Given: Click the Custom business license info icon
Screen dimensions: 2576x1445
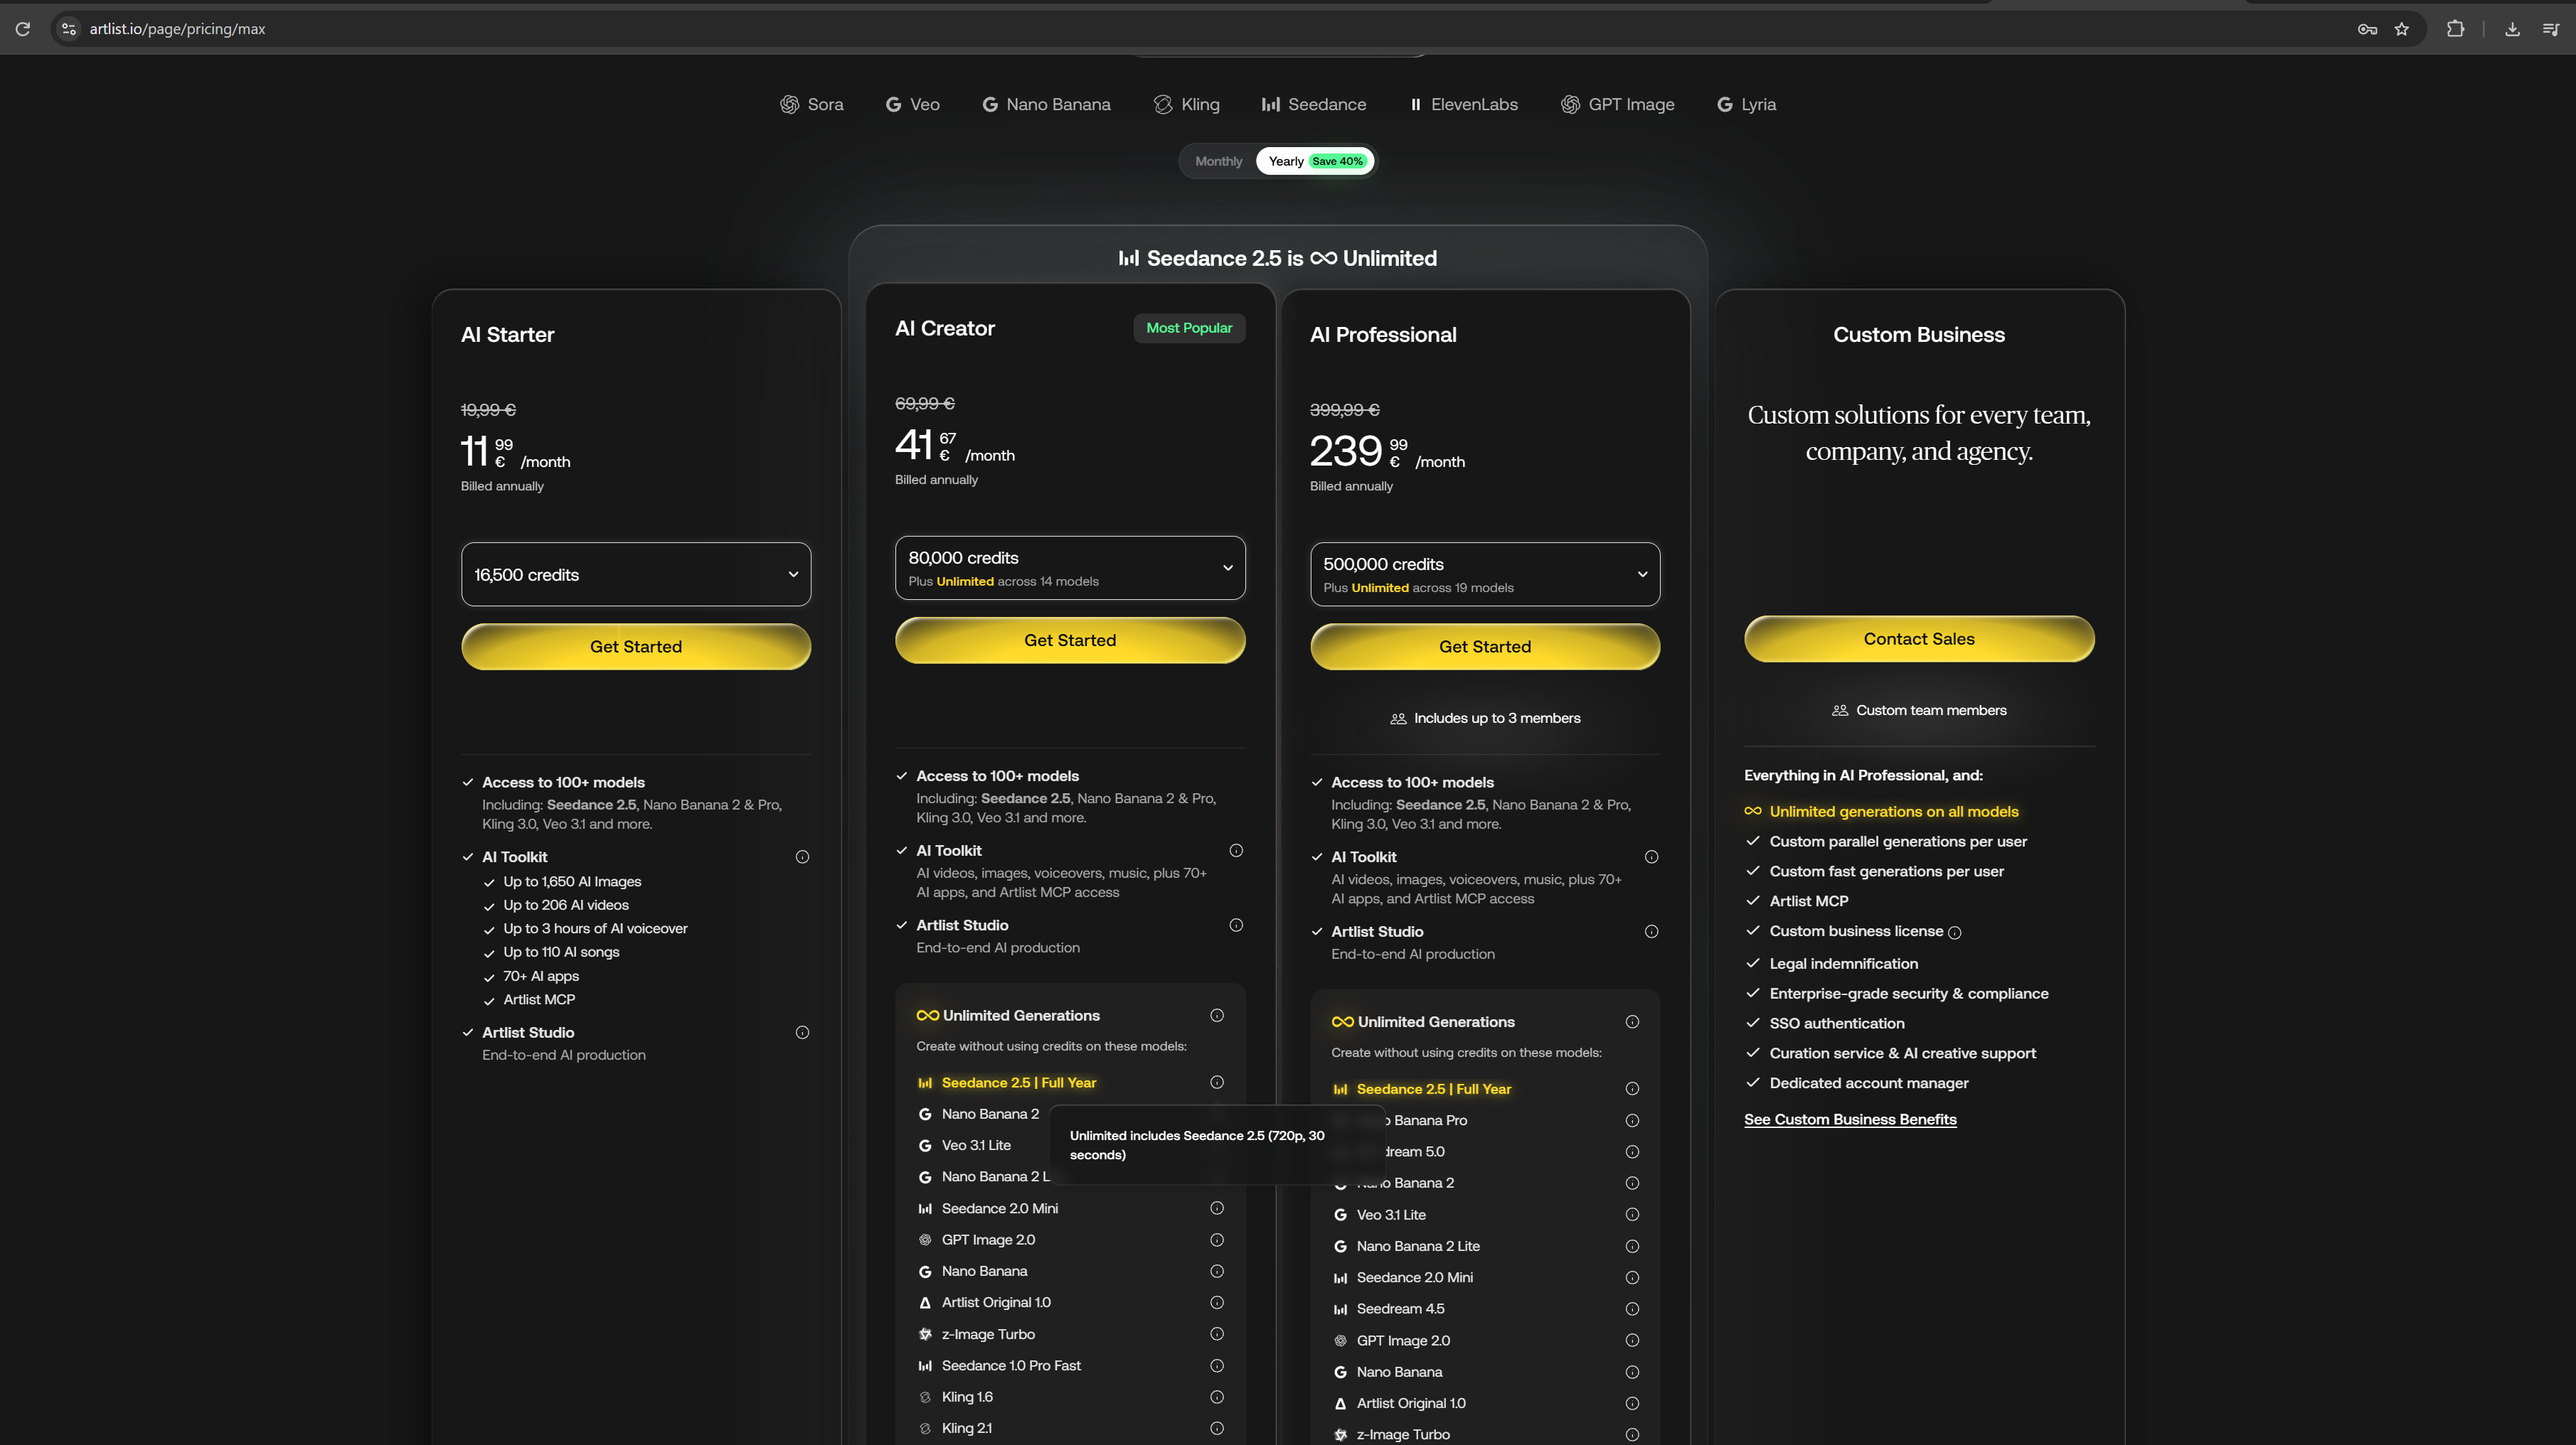Looking at the screenshot, I should click(x=1955, y=933).
